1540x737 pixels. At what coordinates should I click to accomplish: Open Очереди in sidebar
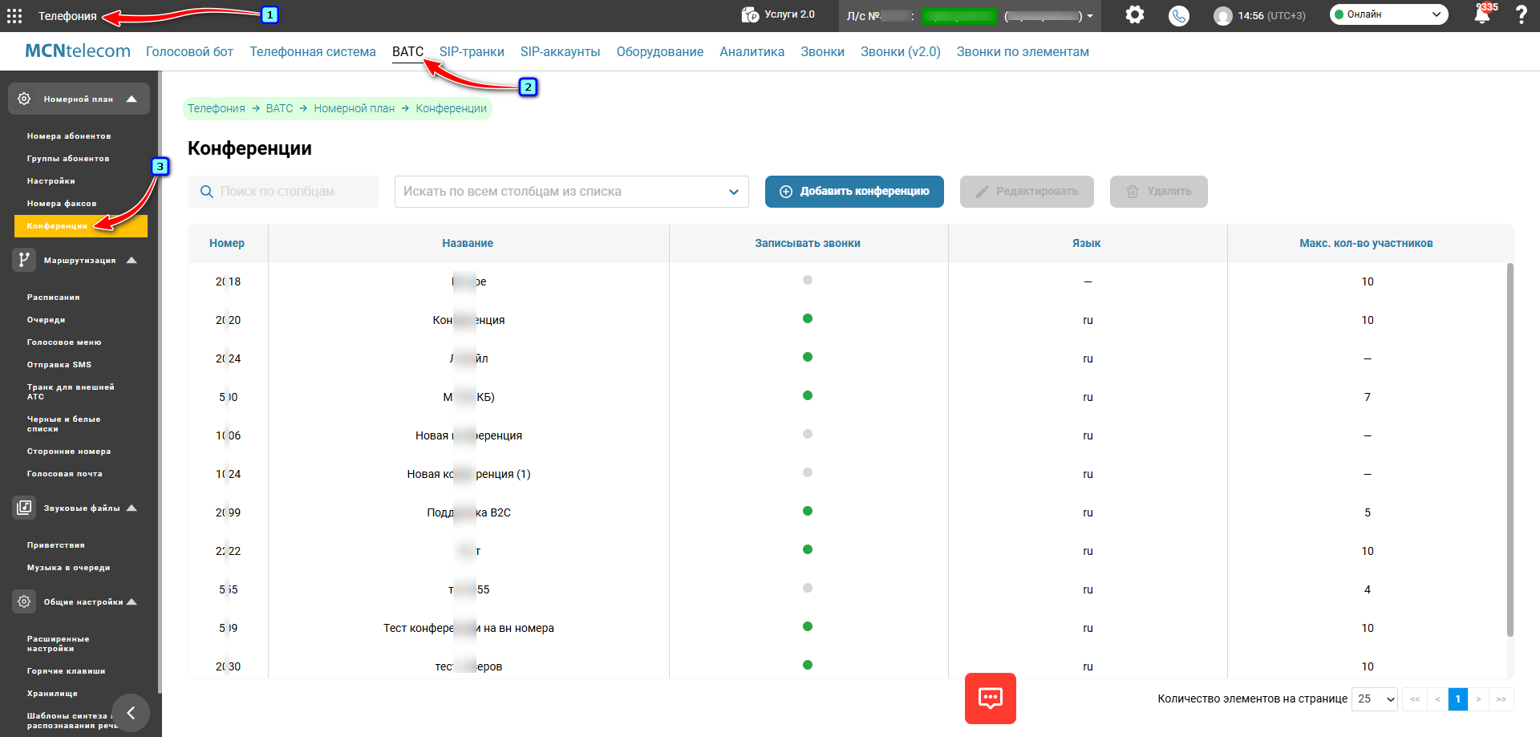click(46, 320)
